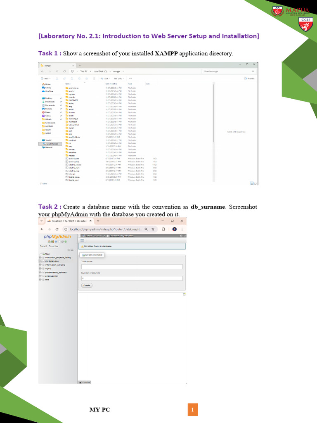This screenshot has width=317, height=423.
Task: Click the File Explorer vertical scrollbar
Action: pyautogui.click(x=214, y=113)
